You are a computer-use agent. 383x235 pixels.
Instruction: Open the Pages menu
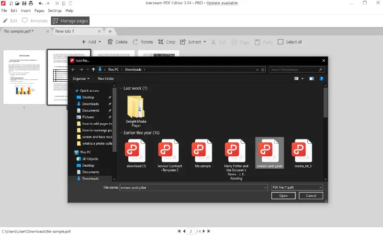39,11
